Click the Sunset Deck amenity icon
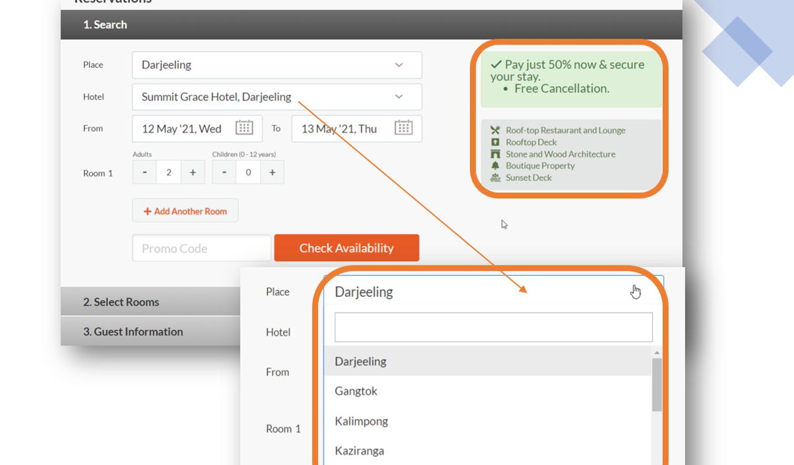 coord(495,178)
